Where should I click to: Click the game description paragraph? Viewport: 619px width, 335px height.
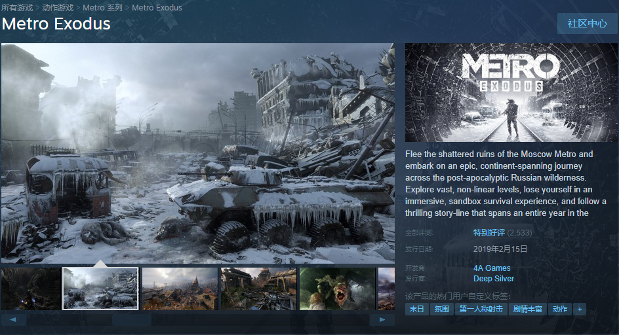[506, 183]
